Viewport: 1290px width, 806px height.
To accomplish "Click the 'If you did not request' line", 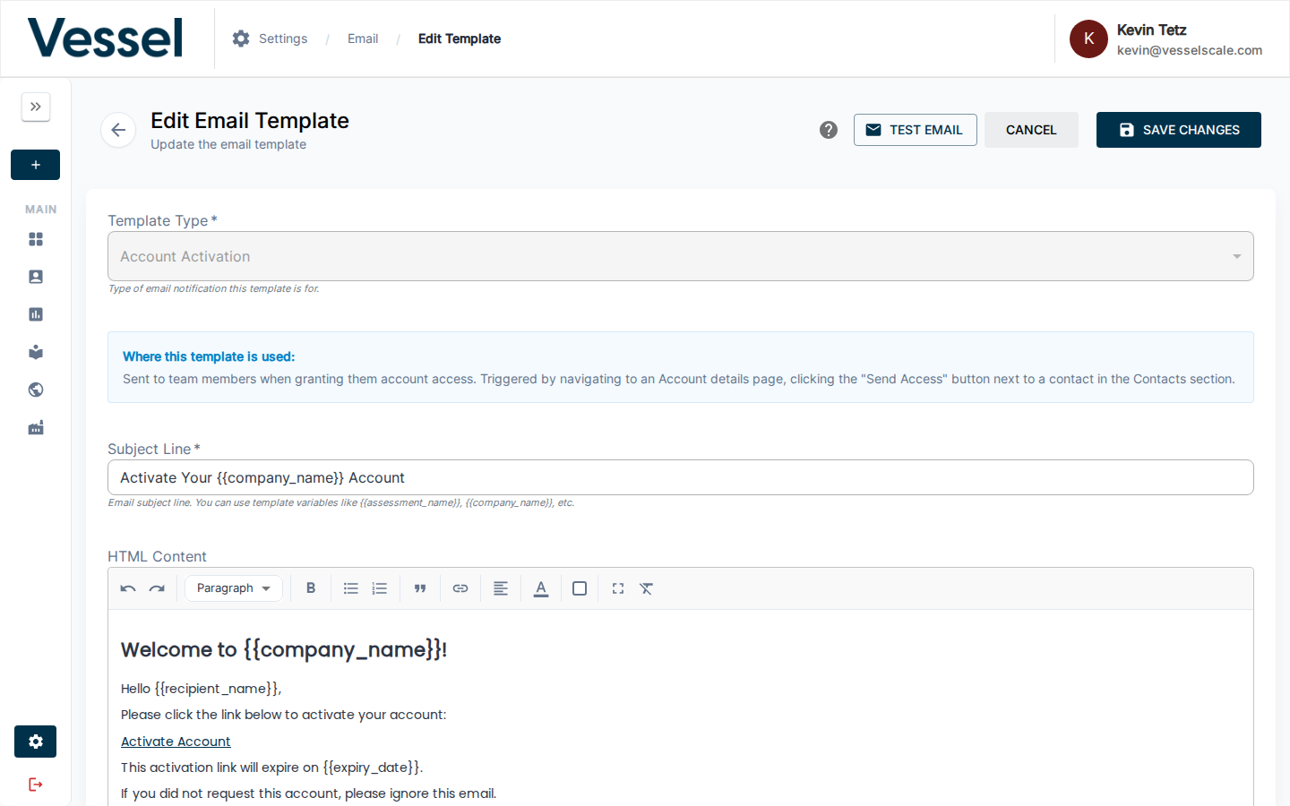I will [308, 793].
